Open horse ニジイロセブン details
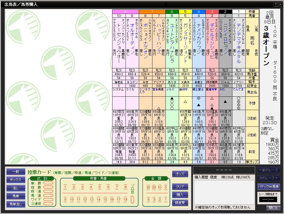Viewport: 284px width, 214px height. (x=225, y=39)
